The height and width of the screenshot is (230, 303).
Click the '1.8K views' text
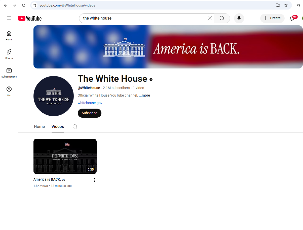tap(41, 186)
